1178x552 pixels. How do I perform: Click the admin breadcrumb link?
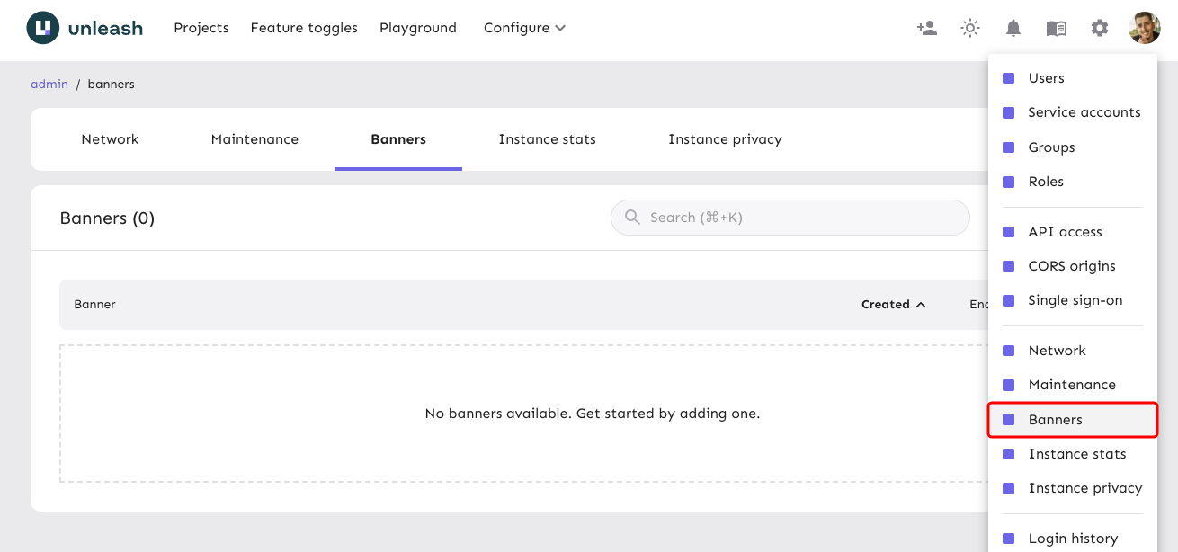click(49, 84)
